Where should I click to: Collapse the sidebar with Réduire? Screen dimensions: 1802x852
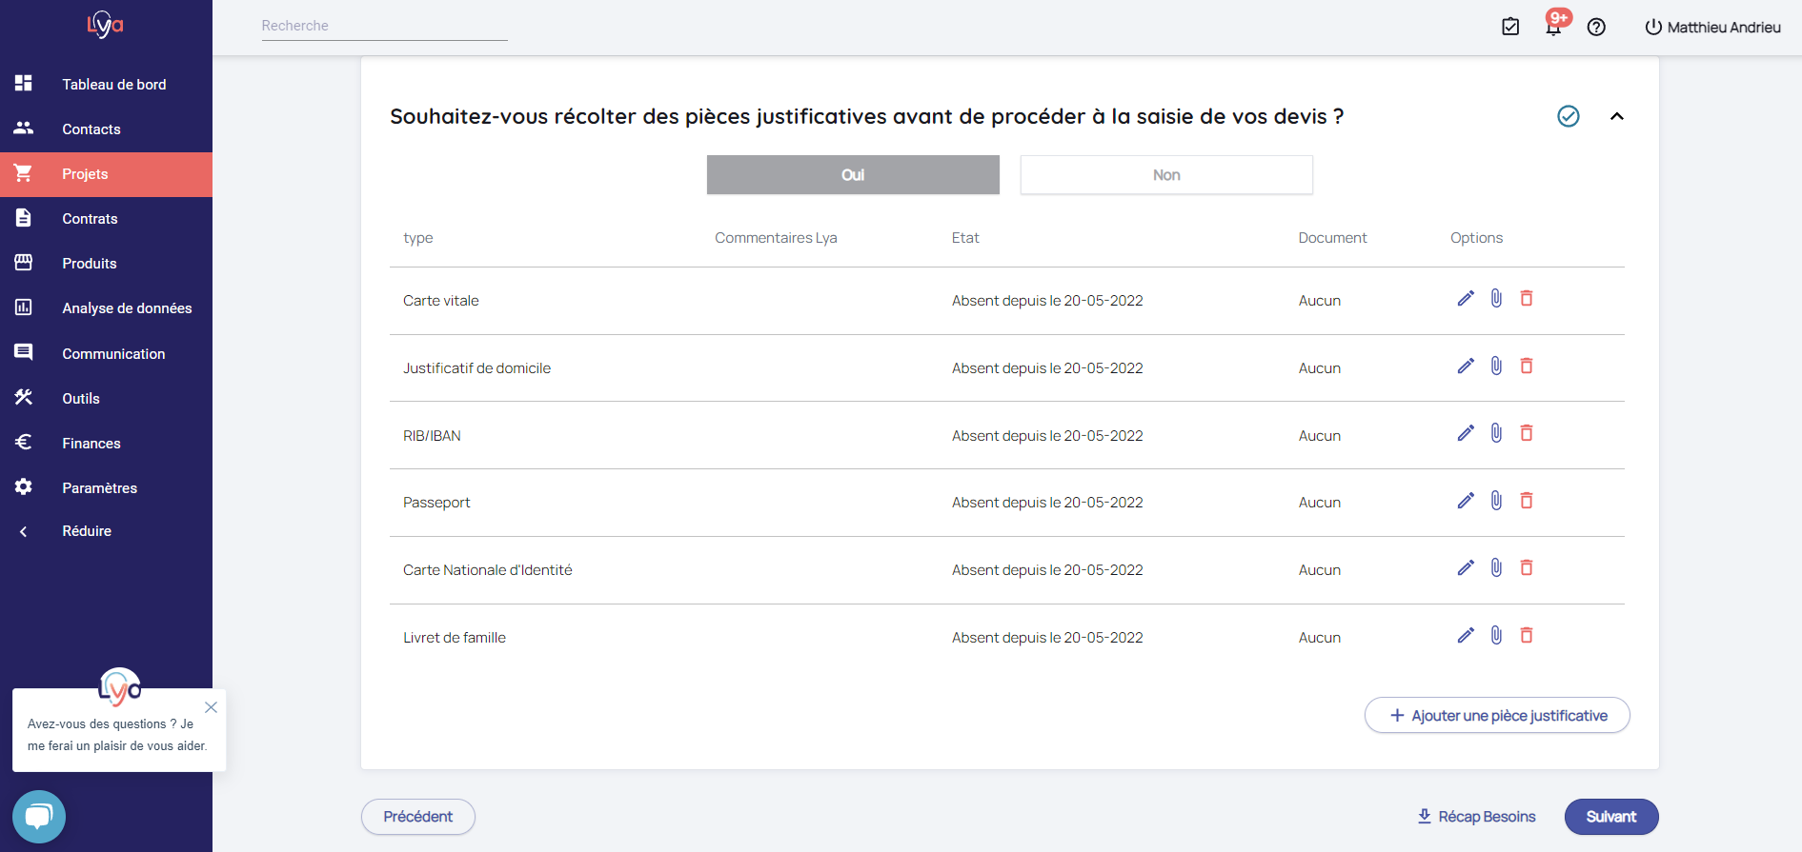86,531
